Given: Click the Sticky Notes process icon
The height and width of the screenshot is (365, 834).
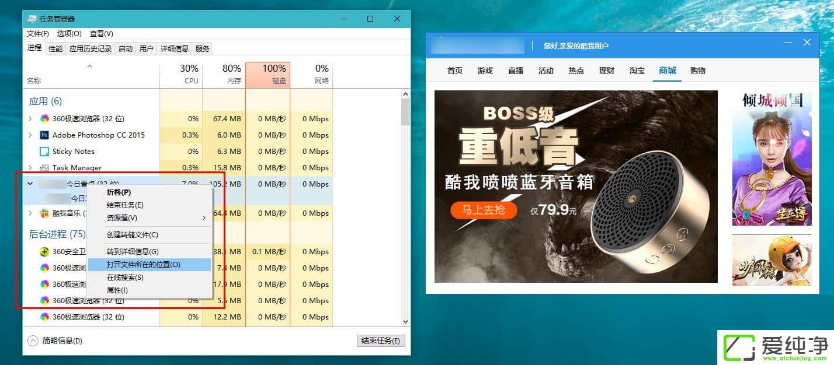Looking at the screenshot, I should [x=44, y=152].
